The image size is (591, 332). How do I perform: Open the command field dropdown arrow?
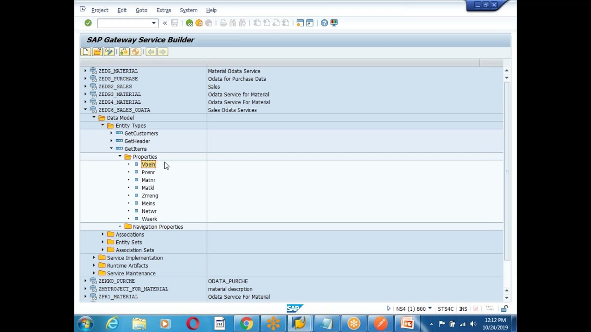click(x=154, y=23)
